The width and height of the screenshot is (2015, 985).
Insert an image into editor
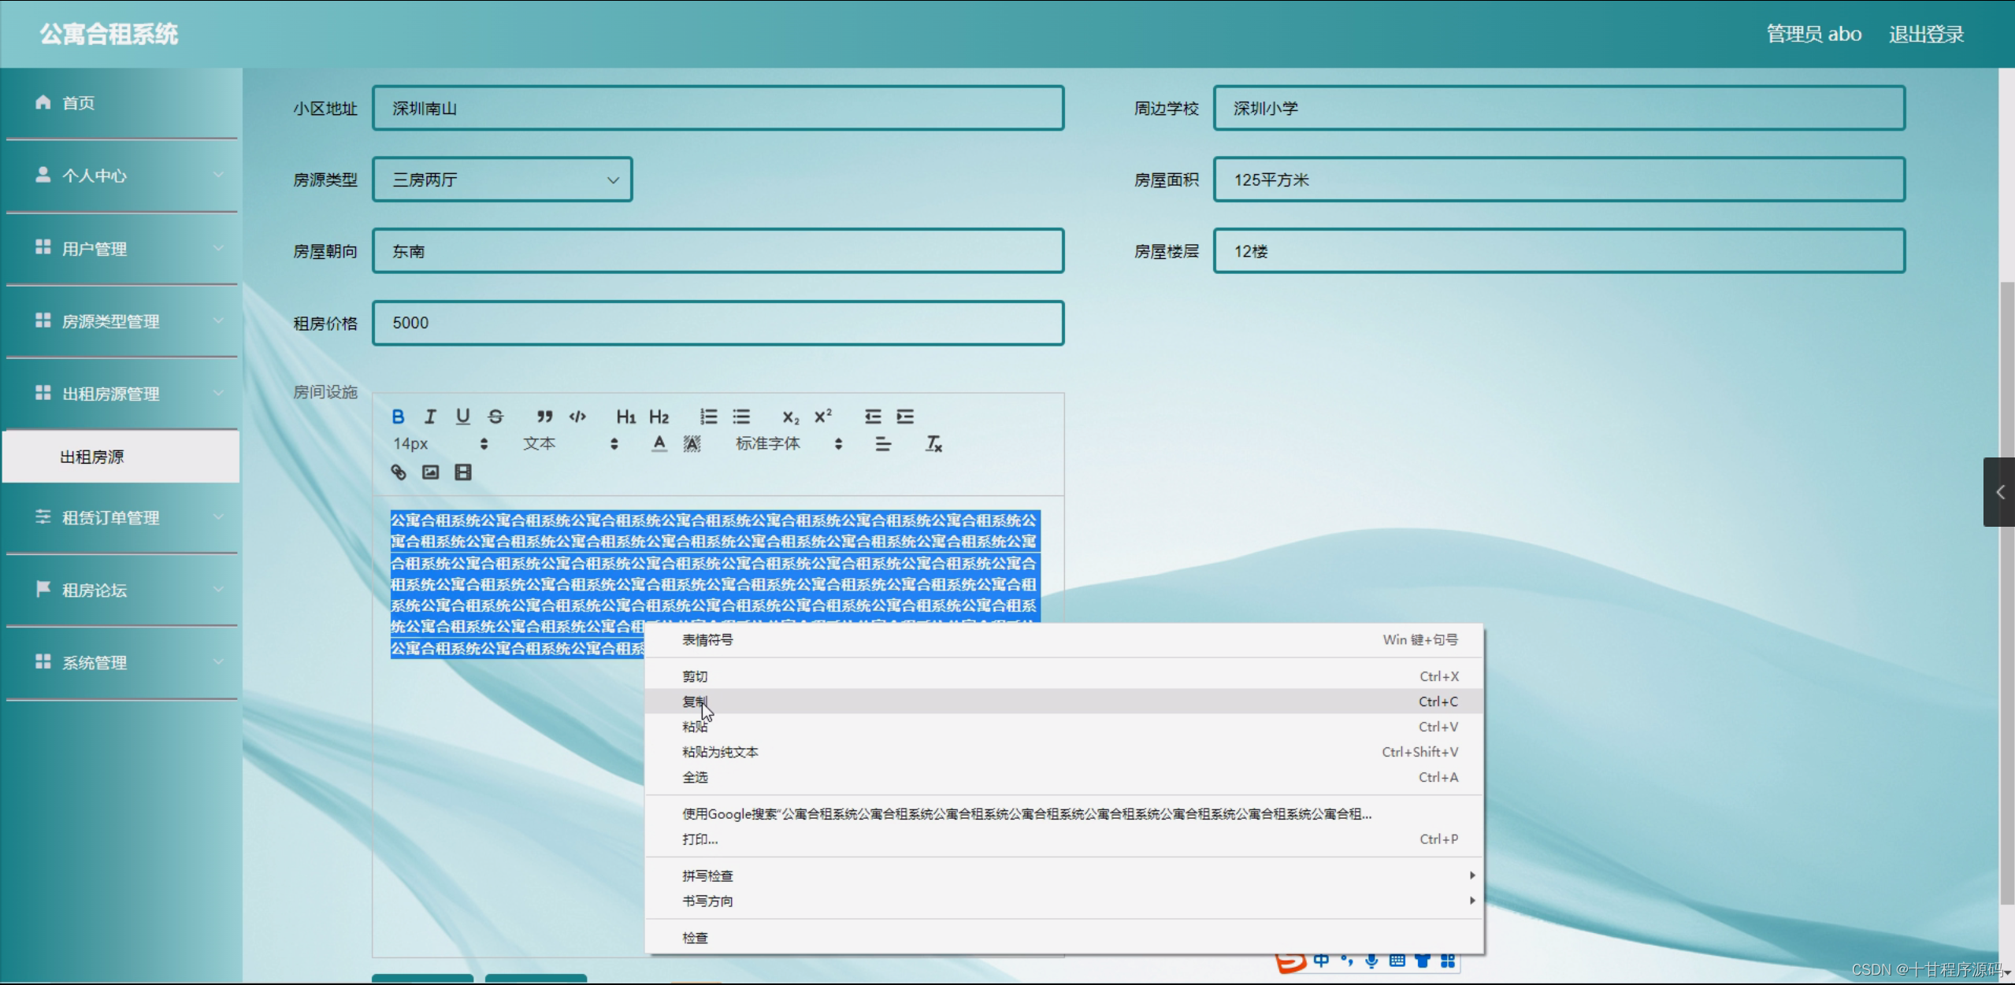point(431,472)
